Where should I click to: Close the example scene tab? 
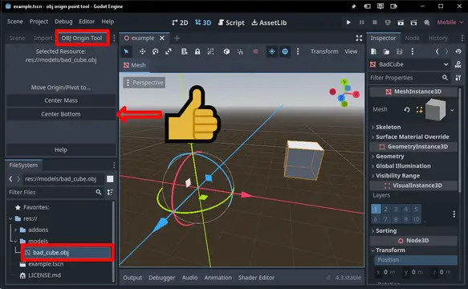click(162, 39)
